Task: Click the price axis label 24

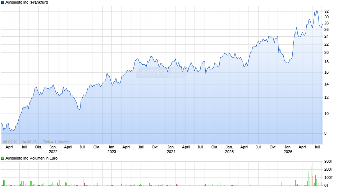Action: click(x=326, y=36)
